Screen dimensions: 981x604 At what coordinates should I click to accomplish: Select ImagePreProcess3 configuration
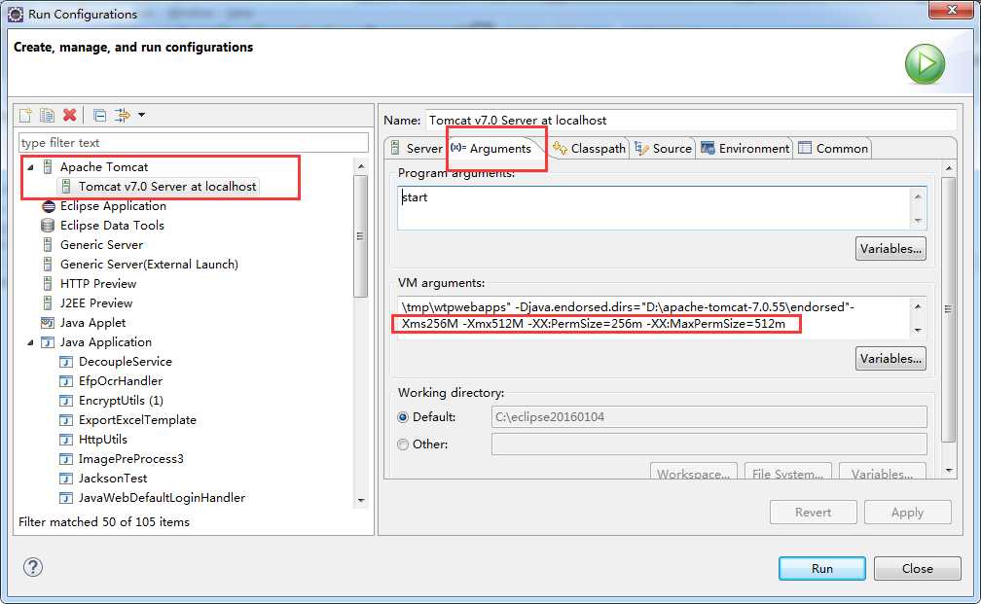point(130,458)
